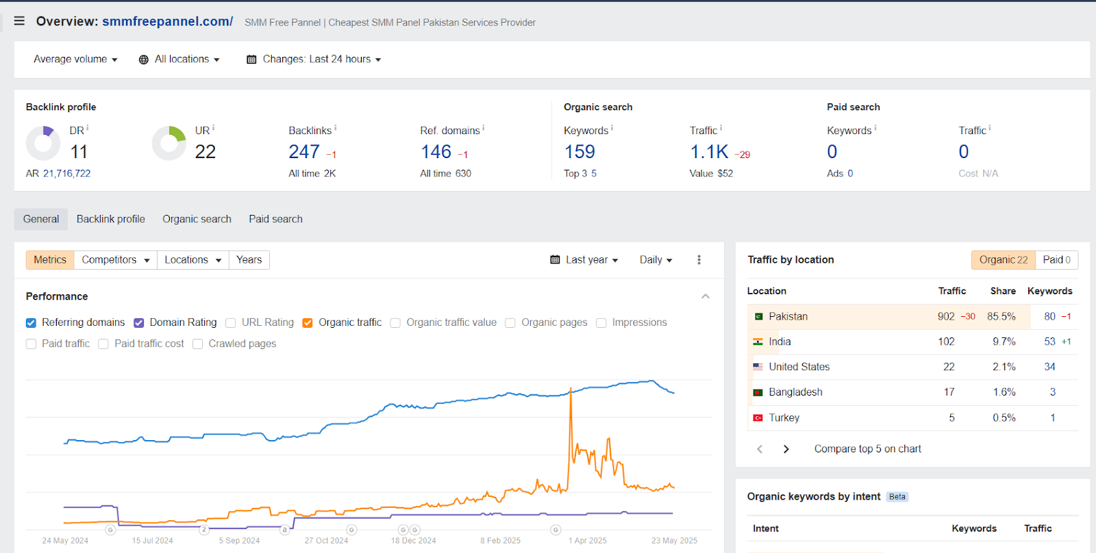Click Compare top 5 on chart
The height and width of the screenshot is (553, 1096).
point(868,449)
